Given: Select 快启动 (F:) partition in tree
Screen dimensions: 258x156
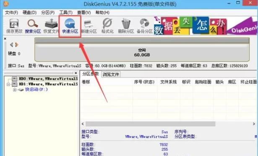Looking at the screenshot, I should click(36, 89).
